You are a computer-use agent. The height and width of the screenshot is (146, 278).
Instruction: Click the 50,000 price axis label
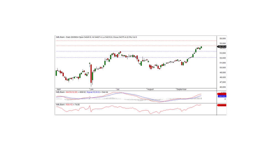click(x=223, y=68)
